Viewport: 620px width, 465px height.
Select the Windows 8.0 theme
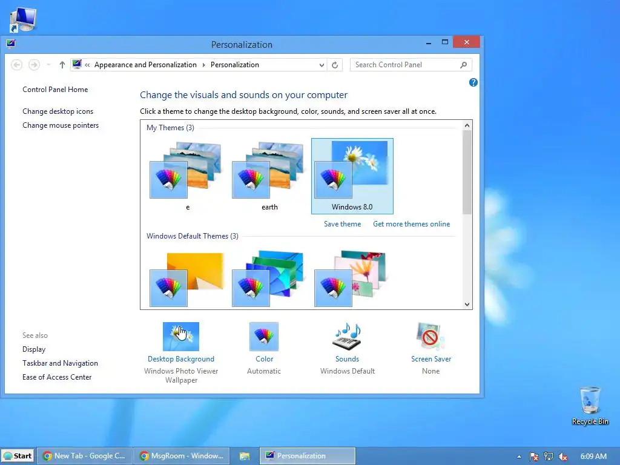pyautogui.click(x=352, y=176)
